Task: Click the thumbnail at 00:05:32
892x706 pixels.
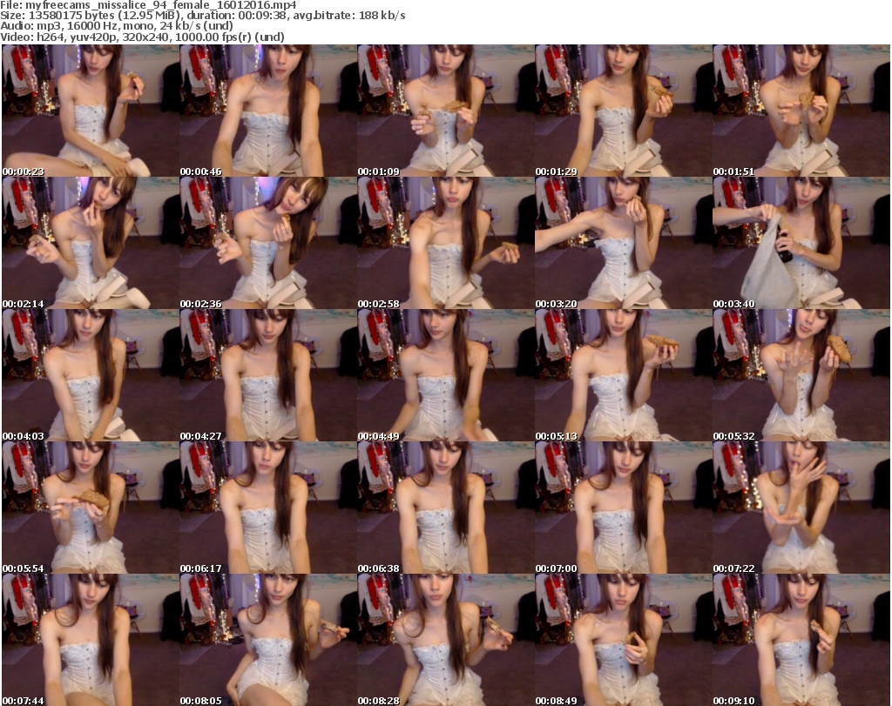Action: tap(801, 375)
